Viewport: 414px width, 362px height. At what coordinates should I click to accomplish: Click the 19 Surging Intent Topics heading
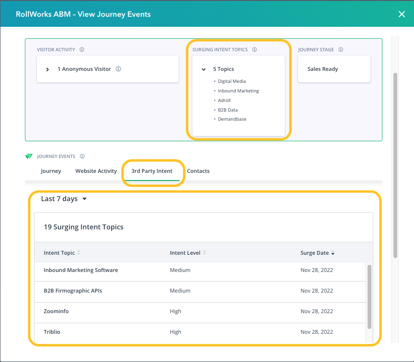pos(83,227)
